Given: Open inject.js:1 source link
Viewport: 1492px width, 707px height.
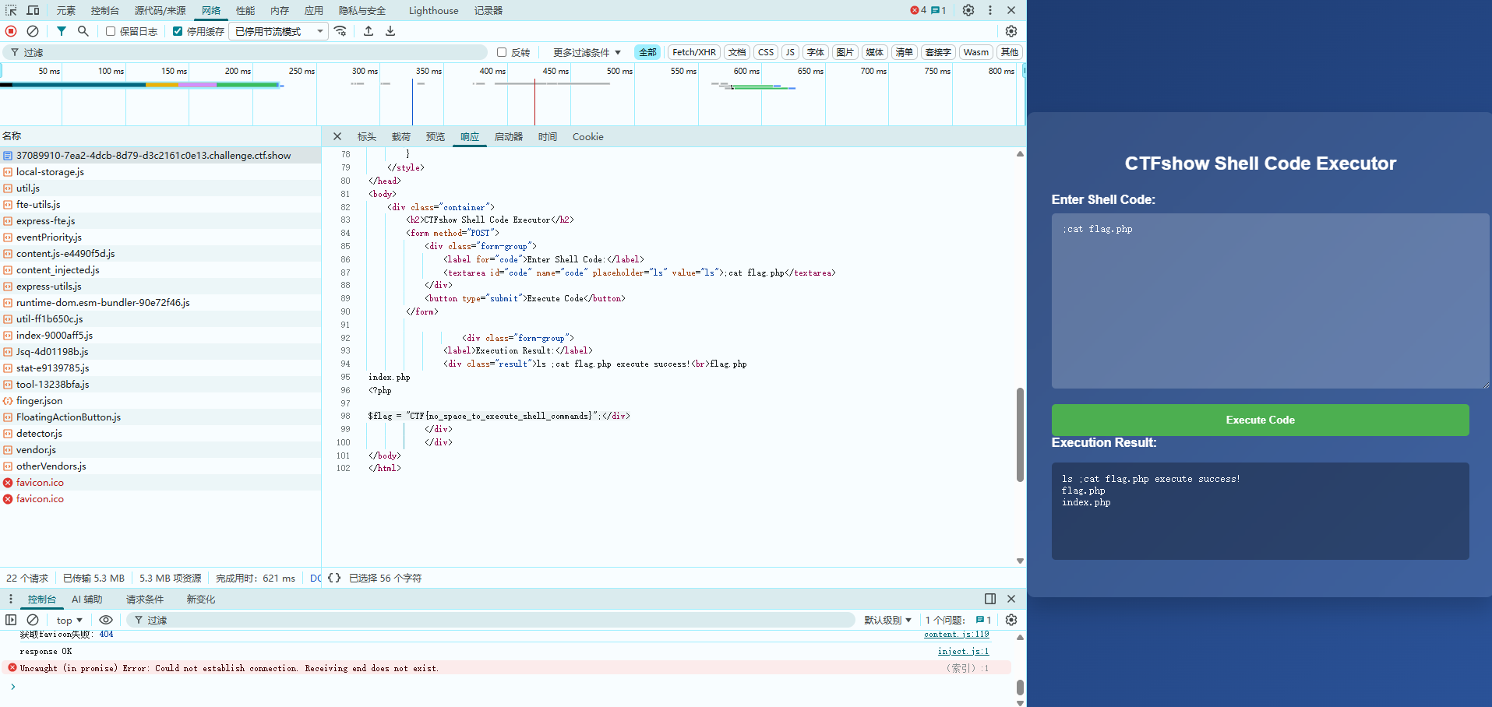Looking at the screenshot, I should pos(963,651).
